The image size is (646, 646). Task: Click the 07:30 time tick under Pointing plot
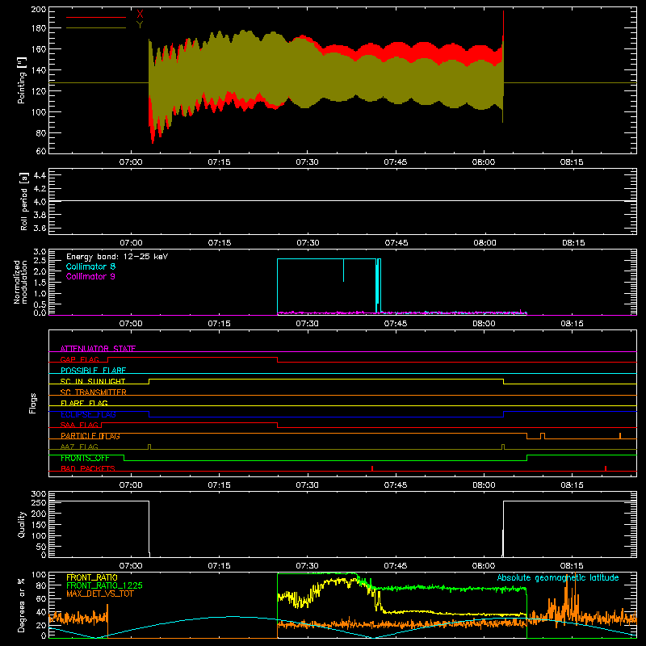click(x=307, y=162)
